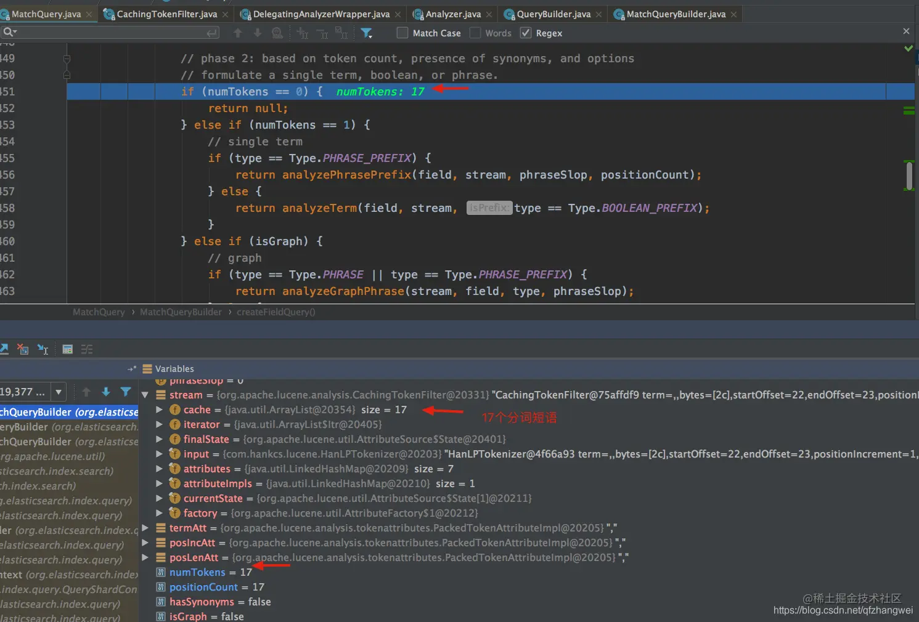Open Evaluate Expression calculator icon
This screenshot has width=919, height=622.
68,349
